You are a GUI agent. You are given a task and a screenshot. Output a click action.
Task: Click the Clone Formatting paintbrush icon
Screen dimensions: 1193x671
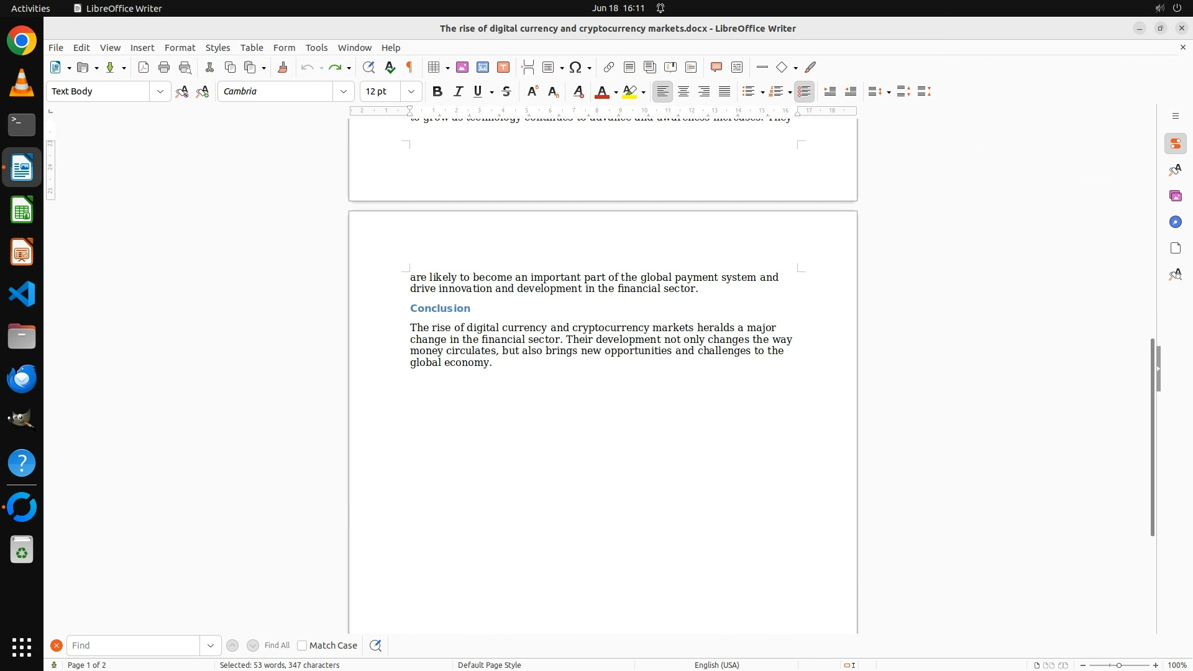[x=283, y=67]
